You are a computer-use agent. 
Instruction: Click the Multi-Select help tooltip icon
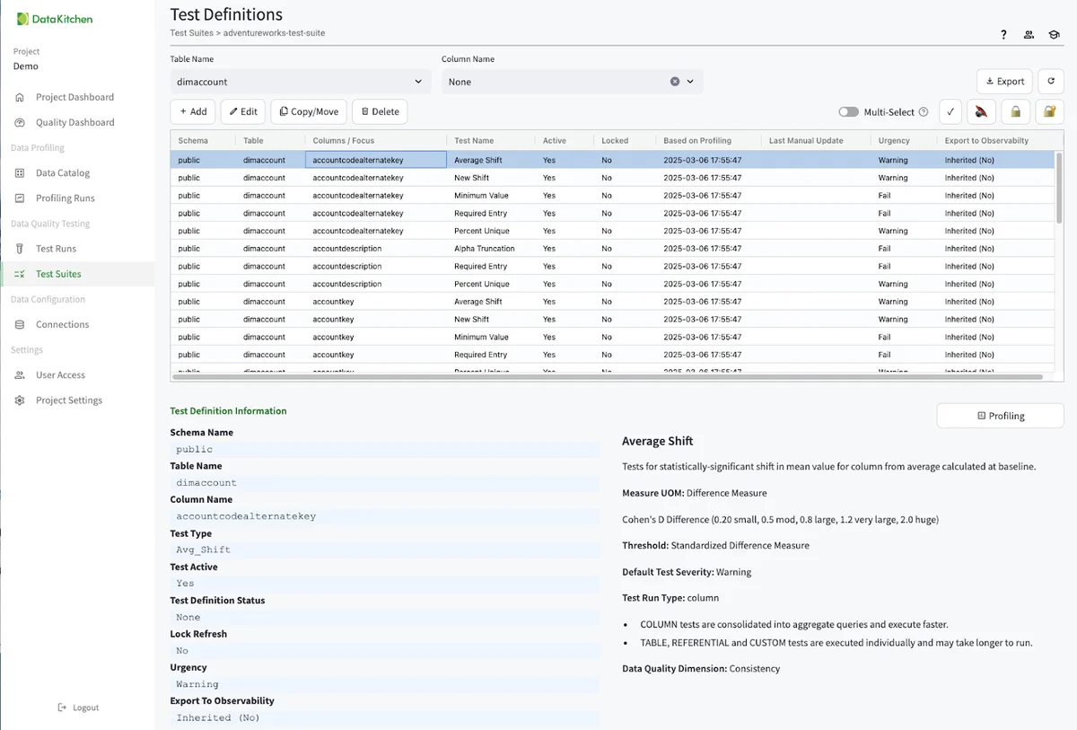tap(924, 112)
